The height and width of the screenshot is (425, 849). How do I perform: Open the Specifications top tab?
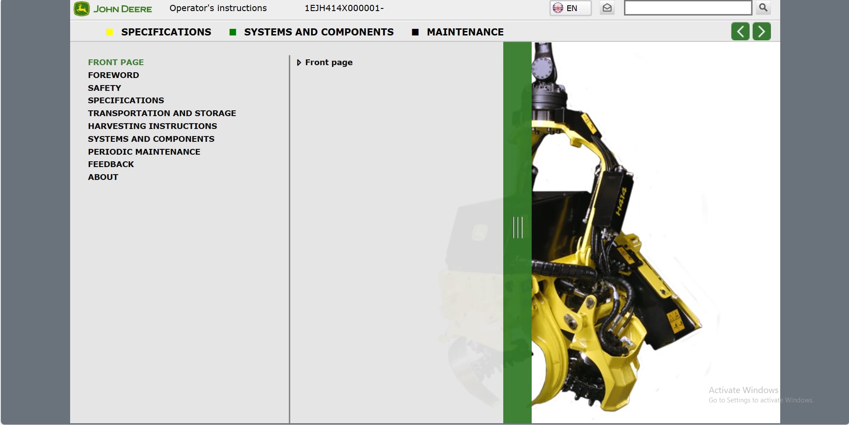166,32
